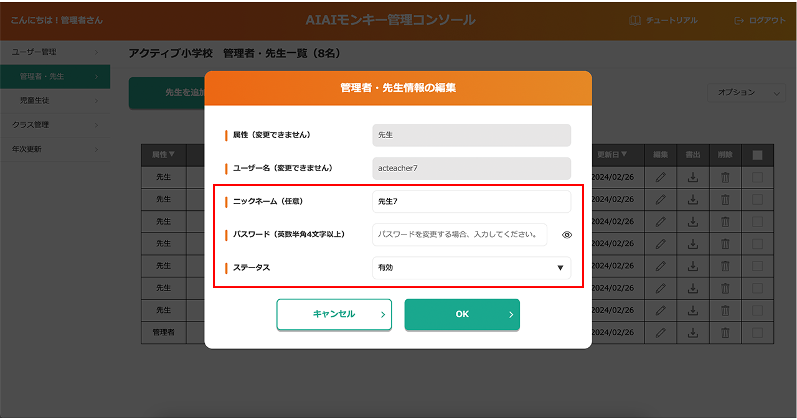Open the チュートリアル book icon

(635, 21)
